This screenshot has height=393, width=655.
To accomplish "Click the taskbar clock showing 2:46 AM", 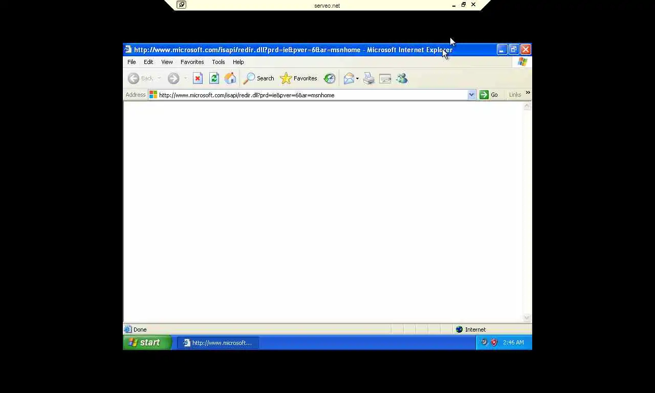I will coord(513,342).
